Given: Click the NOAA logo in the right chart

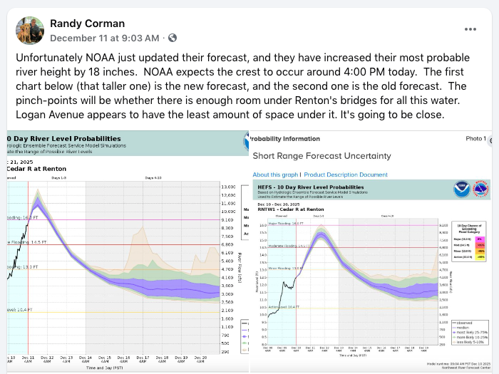Looking at the screenshot, I should point(462,189).
